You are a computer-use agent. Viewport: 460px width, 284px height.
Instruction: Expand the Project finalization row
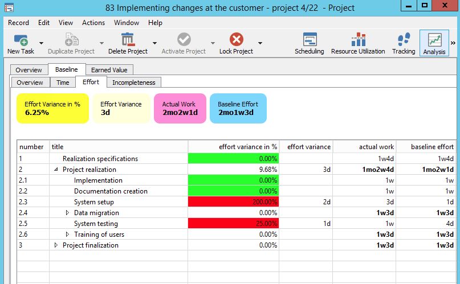pos(56,245)
